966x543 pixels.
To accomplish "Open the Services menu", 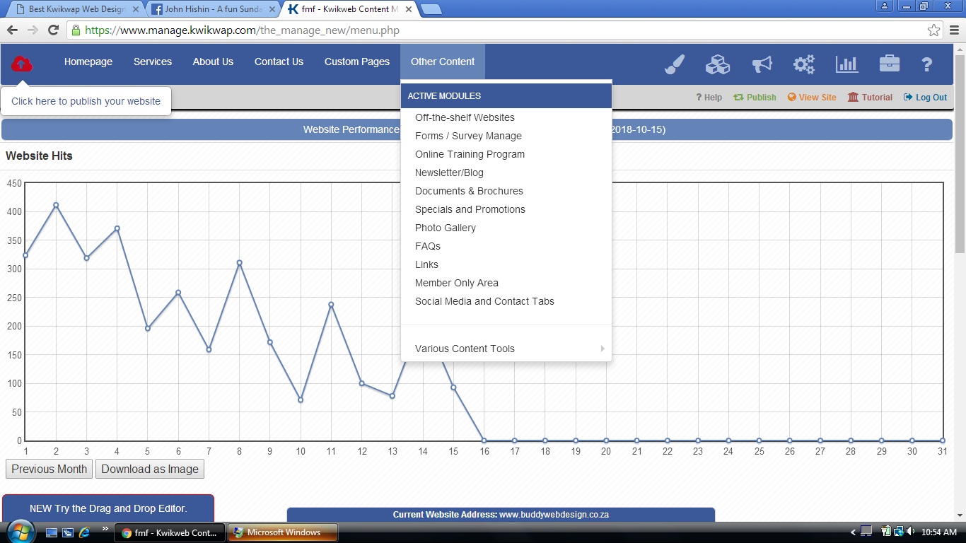I will (153, 62).
